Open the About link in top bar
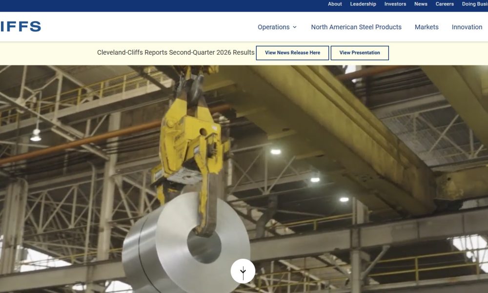Screen dimensions: 488x293 (x=335, y=4)
